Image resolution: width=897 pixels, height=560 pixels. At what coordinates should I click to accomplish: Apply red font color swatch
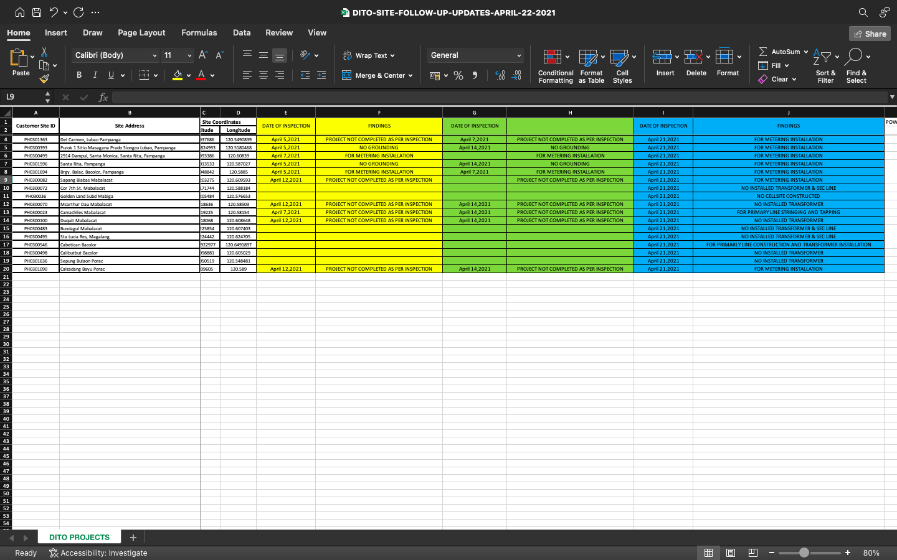201,75
